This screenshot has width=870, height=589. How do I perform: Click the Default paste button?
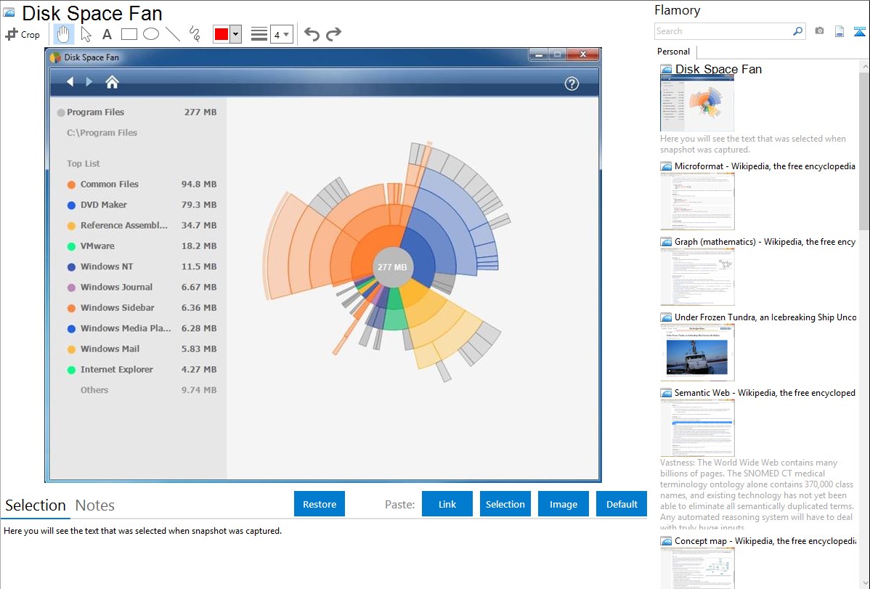coord(622,504)
